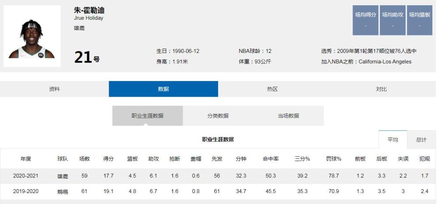Click the 生日：1990-06-12 text

point(178,51)
